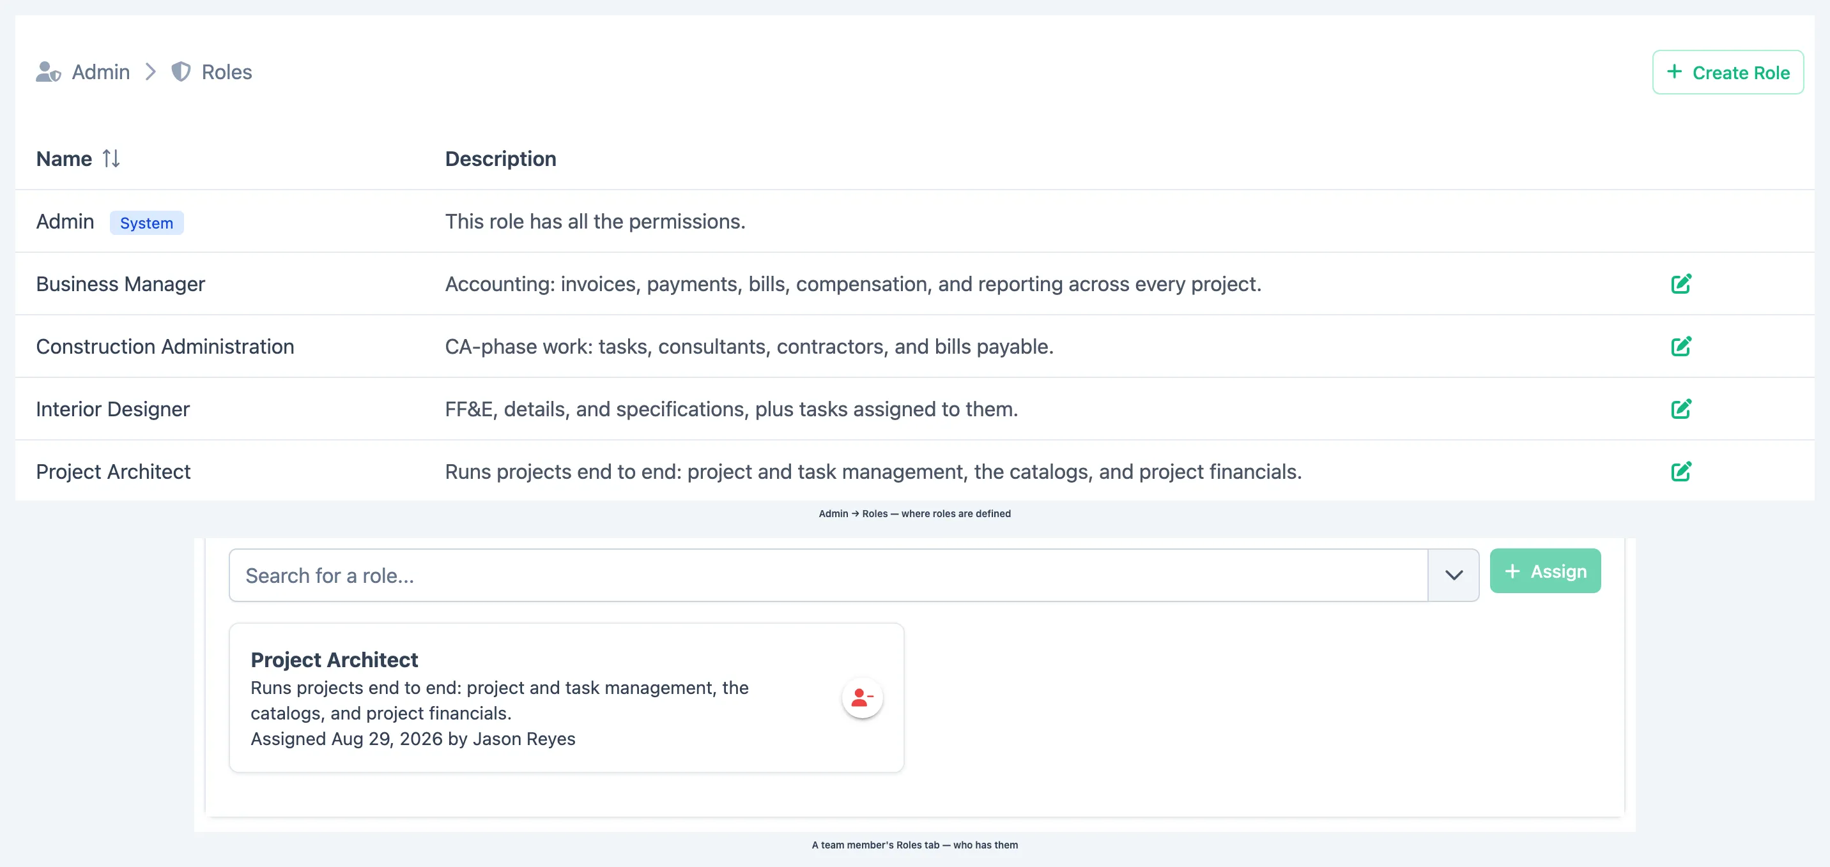The width and height of the screenshot is (1830, 867).
Task: Go to Admin breadcrumb link
Action: coord(101,72)
